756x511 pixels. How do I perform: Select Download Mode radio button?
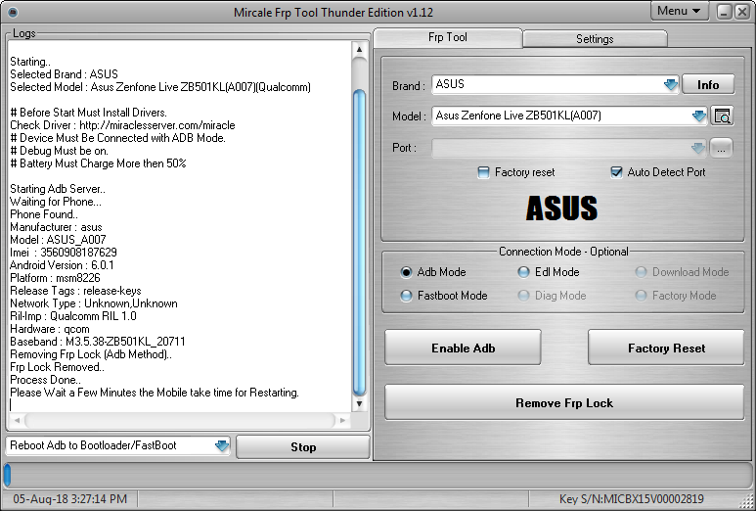pos(641,272)
